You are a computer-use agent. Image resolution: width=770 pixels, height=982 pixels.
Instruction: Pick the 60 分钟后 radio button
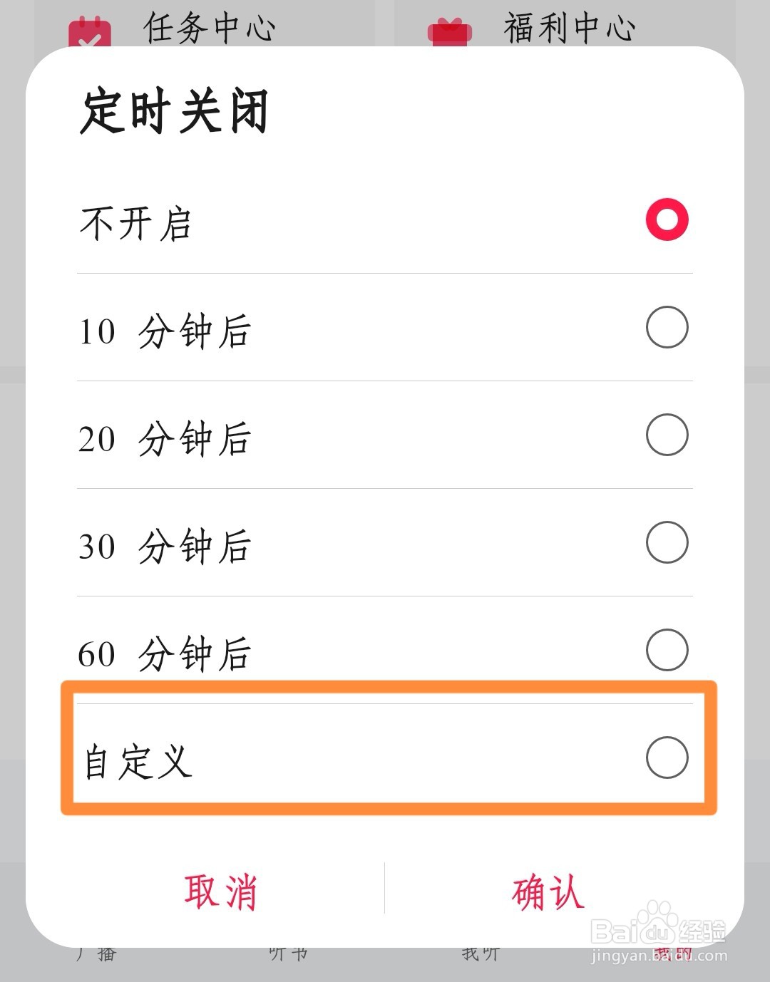coord(667,650)
